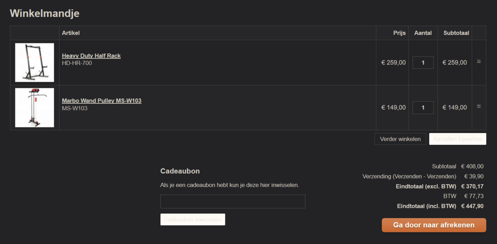Open the Marbo Wand Pulley product image
The image size is (497, 244).
(x=34, y=108)
